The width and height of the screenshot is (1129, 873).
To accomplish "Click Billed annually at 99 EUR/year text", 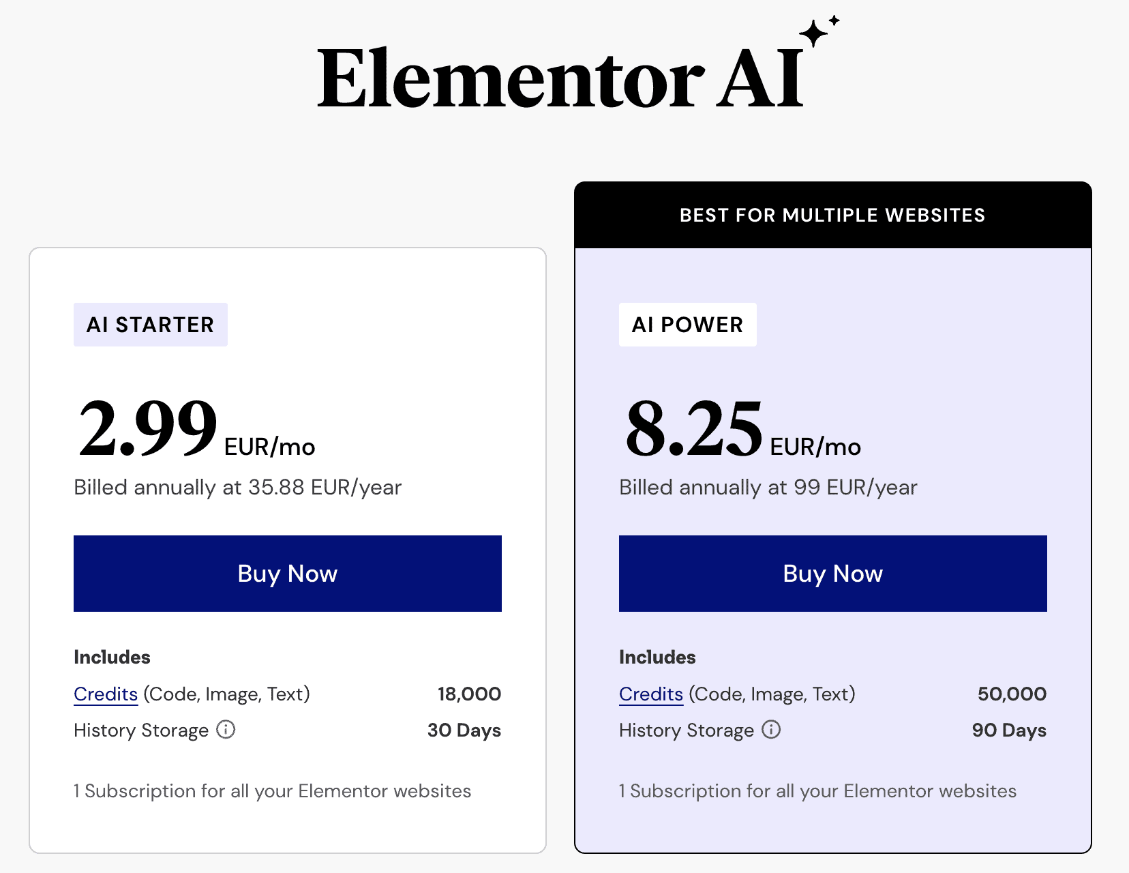I will (x=768, y=488).
